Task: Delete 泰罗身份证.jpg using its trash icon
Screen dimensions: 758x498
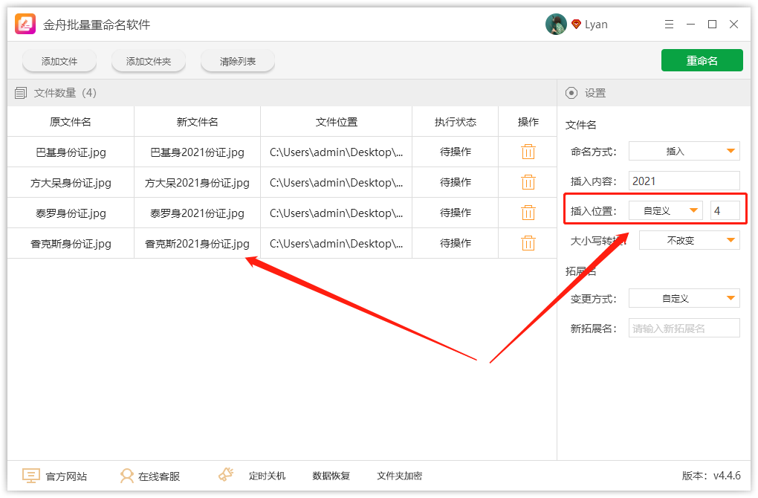Action: 528,213
